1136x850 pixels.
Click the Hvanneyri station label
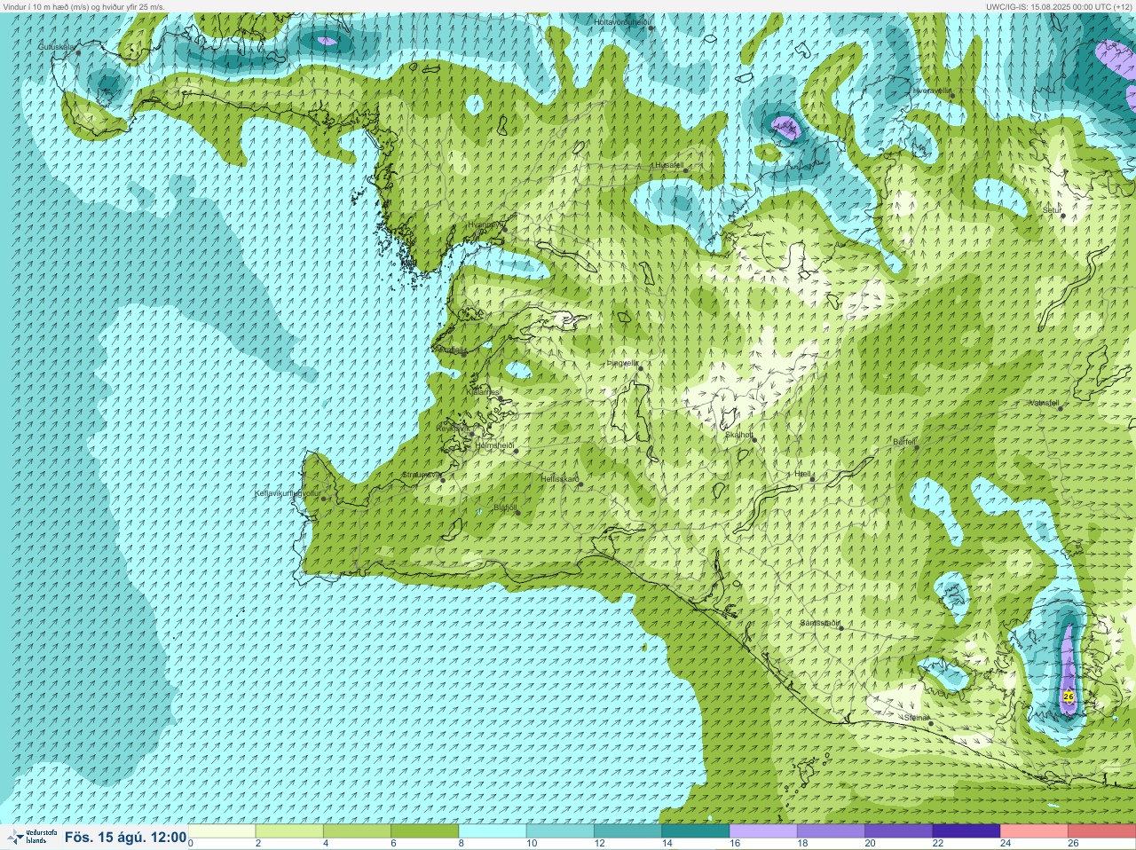(485, 224)
